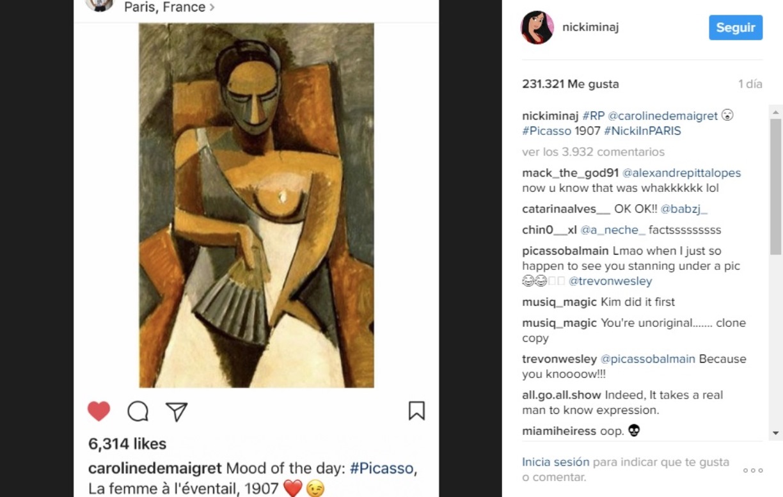
Task: Toggle the bookmark save icon
Action: [416, 411]
